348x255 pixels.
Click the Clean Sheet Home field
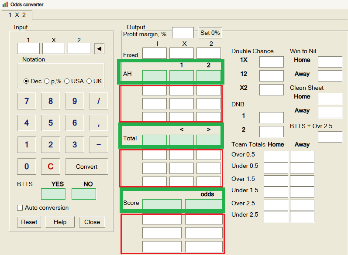(330, 99)
